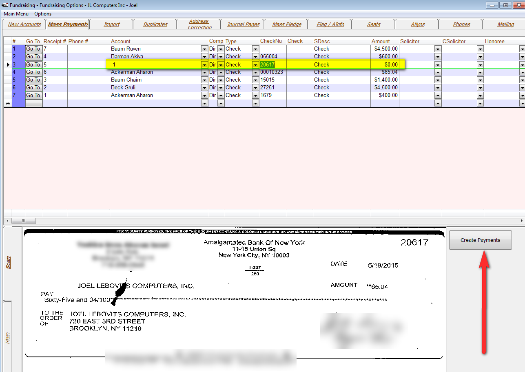Expand Account dropdown for Beck Sruli
The width and height of the screenshot is (525, 372).
coord(204,88)
